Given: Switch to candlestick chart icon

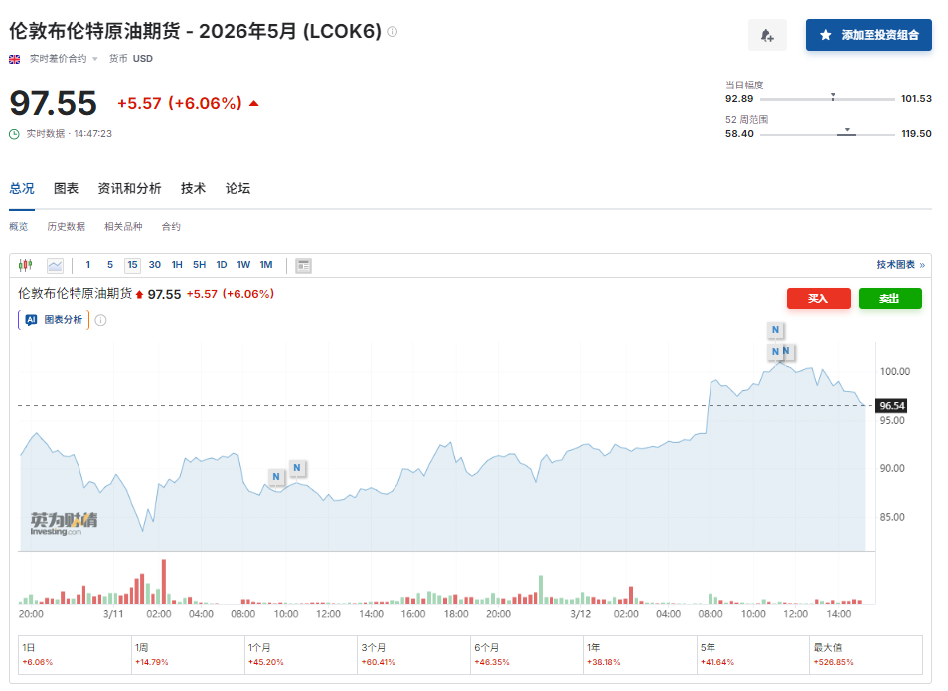Looking at the screenshot, I should click(26, 265).
